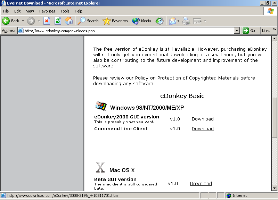Click the Mail envelope icon
278x200 pixels.
coord(172,21)
